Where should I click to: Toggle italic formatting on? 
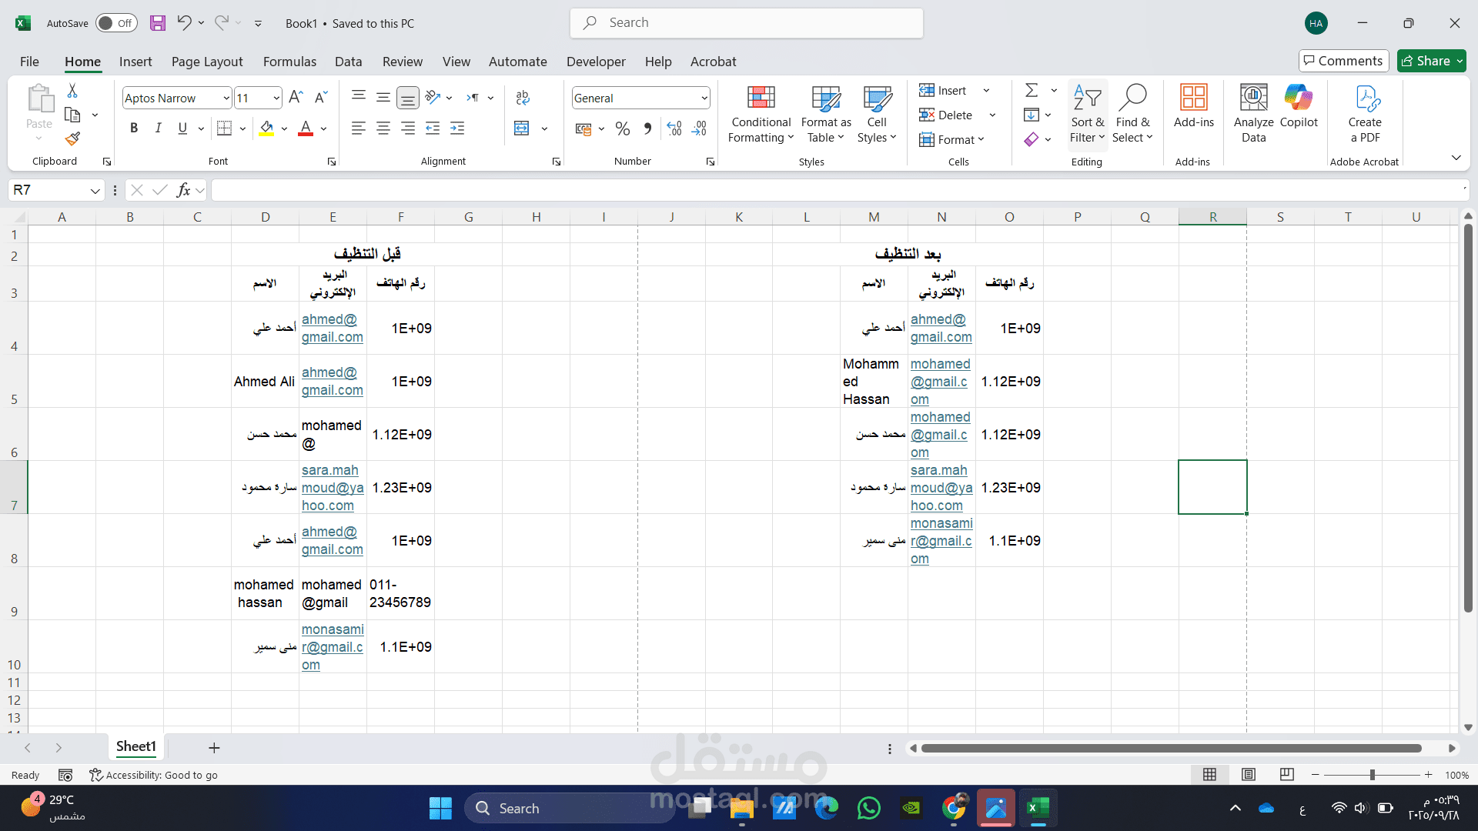click(158, 128)
